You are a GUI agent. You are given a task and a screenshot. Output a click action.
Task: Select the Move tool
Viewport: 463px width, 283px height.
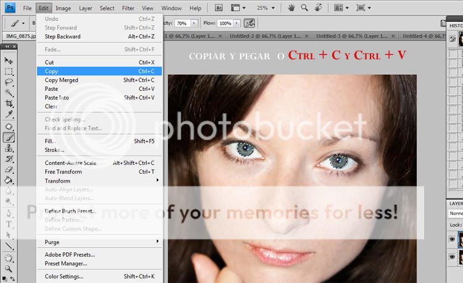click(9, 61)
